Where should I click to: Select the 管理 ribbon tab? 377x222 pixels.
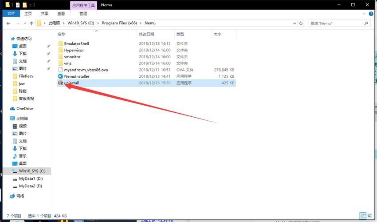[83, 14]
